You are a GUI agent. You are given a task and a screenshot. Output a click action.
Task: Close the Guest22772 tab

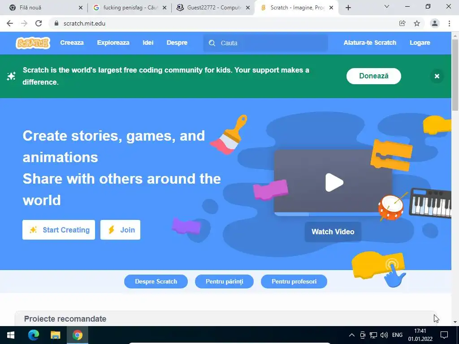(248, 8)
